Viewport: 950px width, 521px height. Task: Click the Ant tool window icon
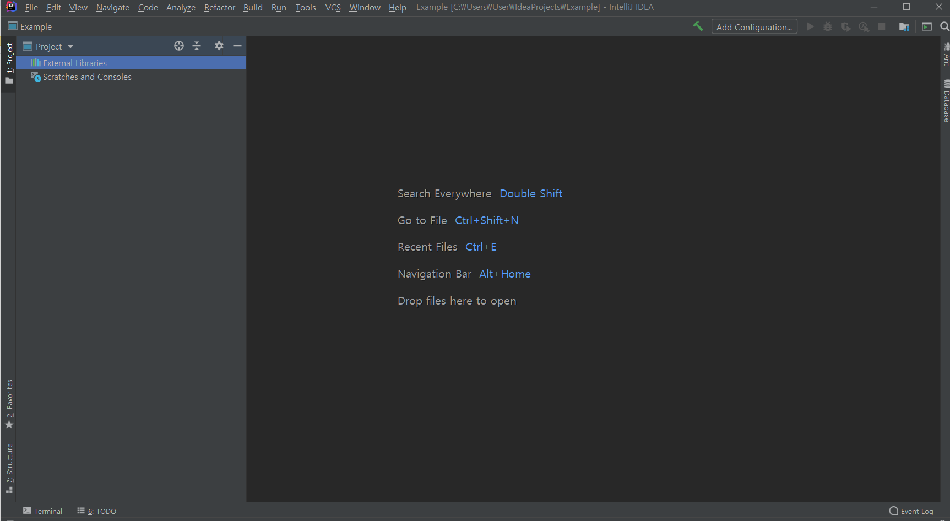point(946,46)
